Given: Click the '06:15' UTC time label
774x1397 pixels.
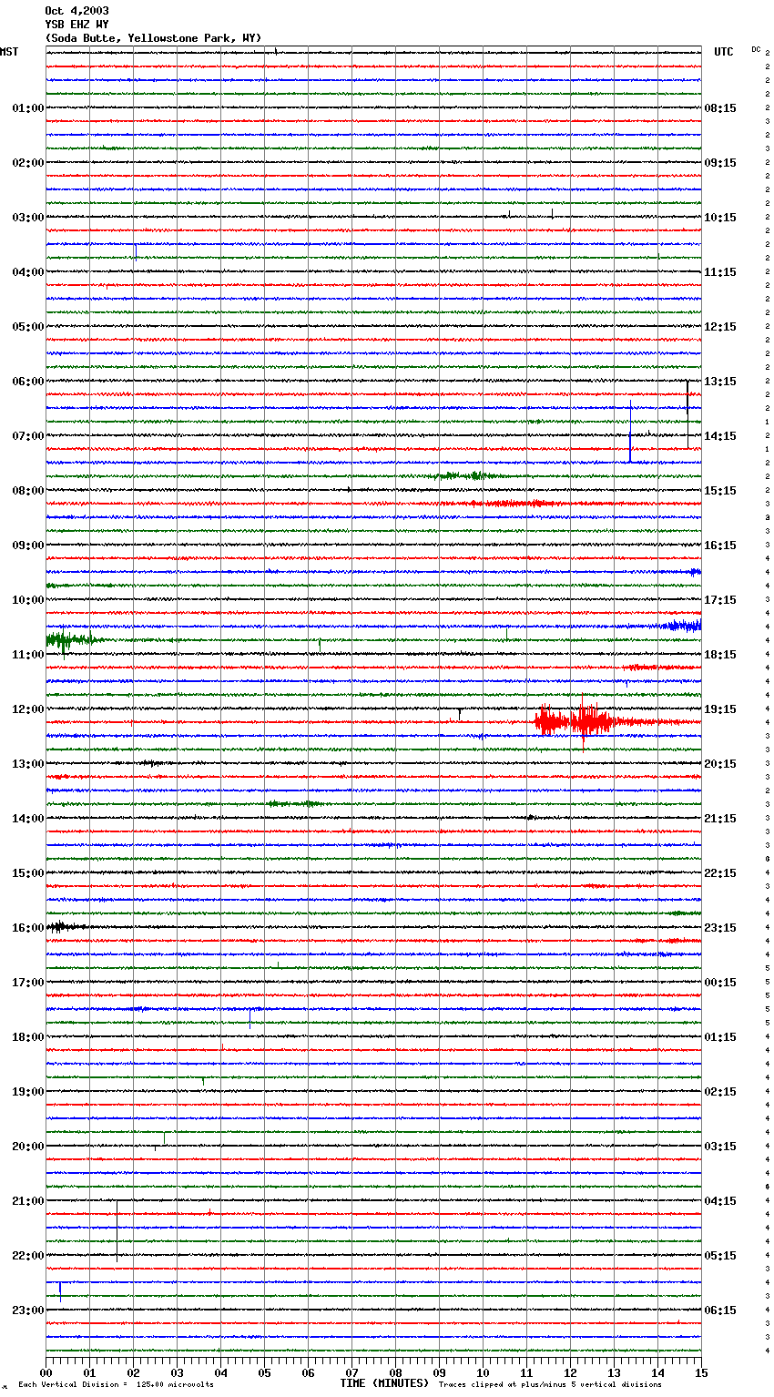Looking at the screenshot, I should [x=720, y=1310].
